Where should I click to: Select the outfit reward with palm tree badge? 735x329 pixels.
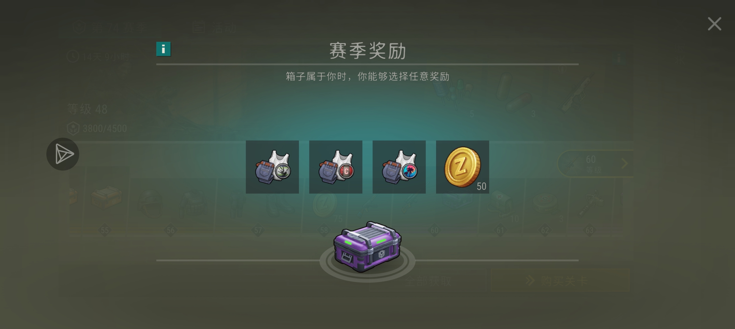click(x=399, y=167)
